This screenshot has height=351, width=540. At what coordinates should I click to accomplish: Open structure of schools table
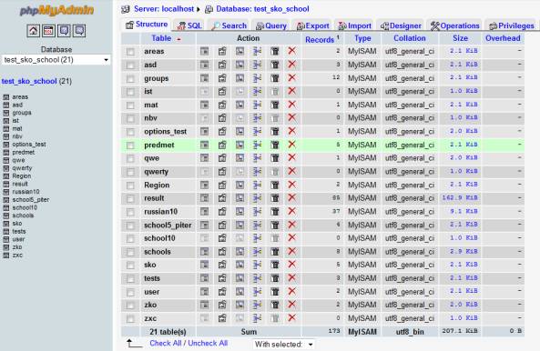point(222,252)
